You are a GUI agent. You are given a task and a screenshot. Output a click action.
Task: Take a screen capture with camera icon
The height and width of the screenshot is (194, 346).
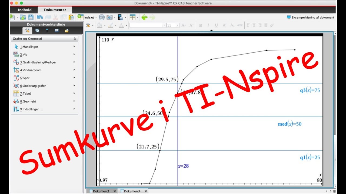pos(109,17)
